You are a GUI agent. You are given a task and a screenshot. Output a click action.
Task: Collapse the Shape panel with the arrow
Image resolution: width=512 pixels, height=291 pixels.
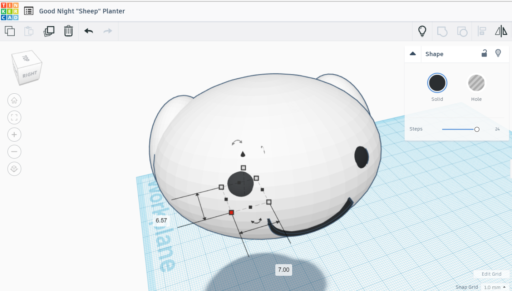pyautogui.click(x=413, y=54)
